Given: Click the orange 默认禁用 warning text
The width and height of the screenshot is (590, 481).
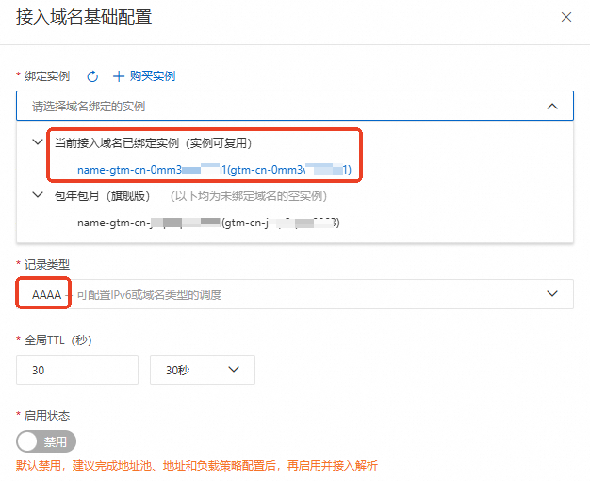Looking at the screenshot, I should click(x=197, y=466).
